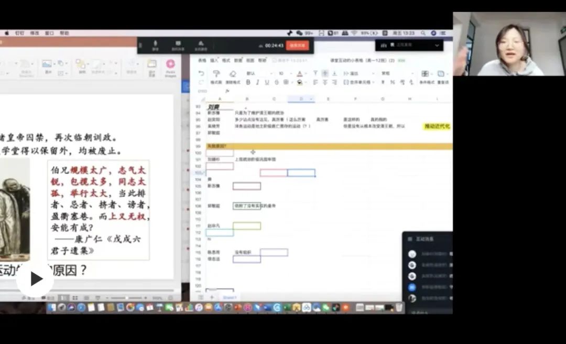The width and height of the screenshot is (566, 344).
Task: Align text left in the spreadsheet
Action: tap(315, 82)
